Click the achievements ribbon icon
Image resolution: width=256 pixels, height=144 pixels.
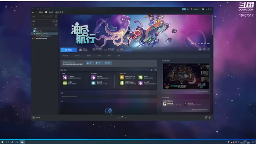pos(118,50)
